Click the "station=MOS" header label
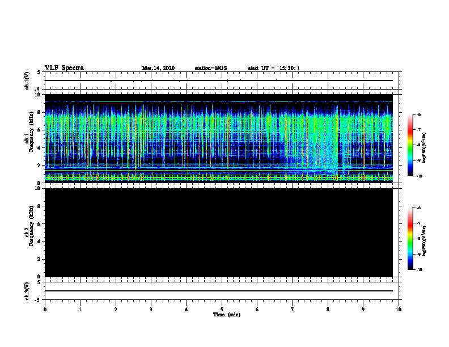Image resolution: width=449 pixels, height=347 pixels. tap(211, 68)
